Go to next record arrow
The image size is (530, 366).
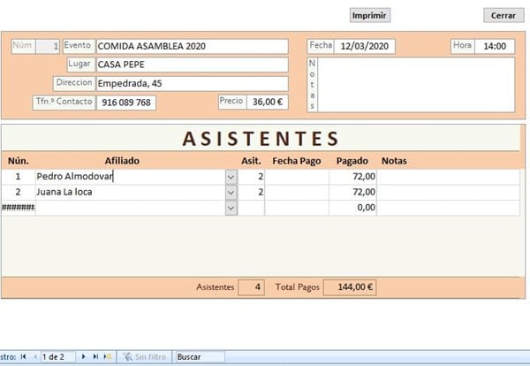84,356
